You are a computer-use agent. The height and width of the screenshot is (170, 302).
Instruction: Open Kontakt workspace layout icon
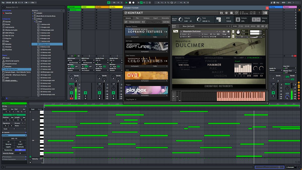[x=232, y=13]
